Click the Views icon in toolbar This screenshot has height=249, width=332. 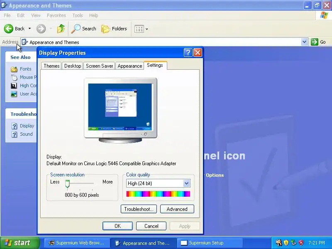139,29
